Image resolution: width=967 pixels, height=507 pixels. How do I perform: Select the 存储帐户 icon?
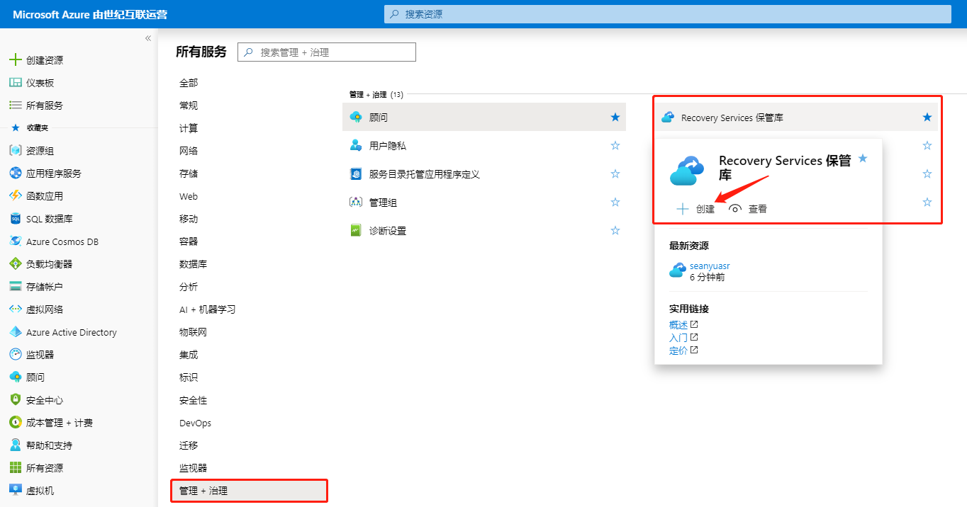click(16, 286)
